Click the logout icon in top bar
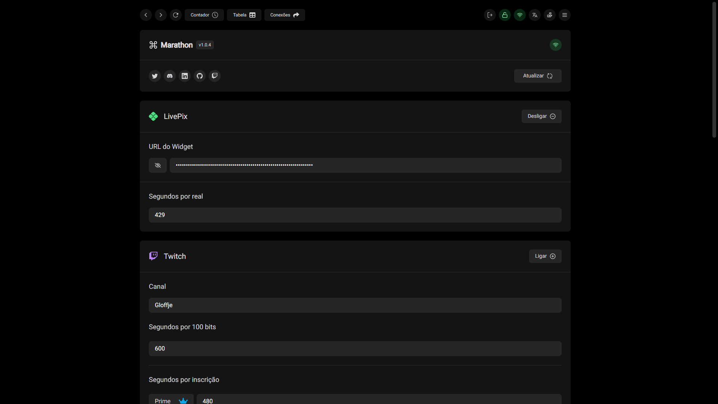 click(x=490, y=15)
